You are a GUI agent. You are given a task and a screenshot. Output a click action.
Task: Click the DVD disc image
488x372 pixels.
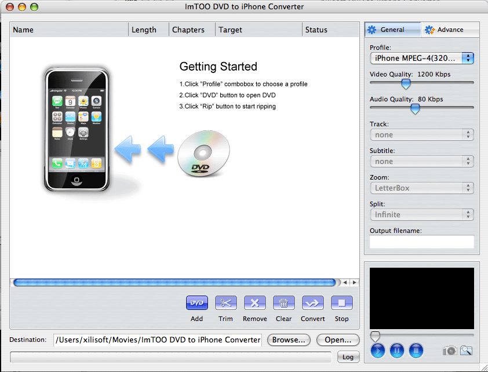point(203,154)
